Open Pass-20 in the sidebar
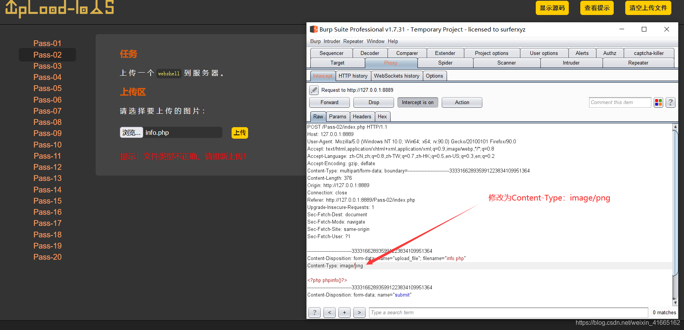This screenshot has height=330, width=684. coord(47,257)
